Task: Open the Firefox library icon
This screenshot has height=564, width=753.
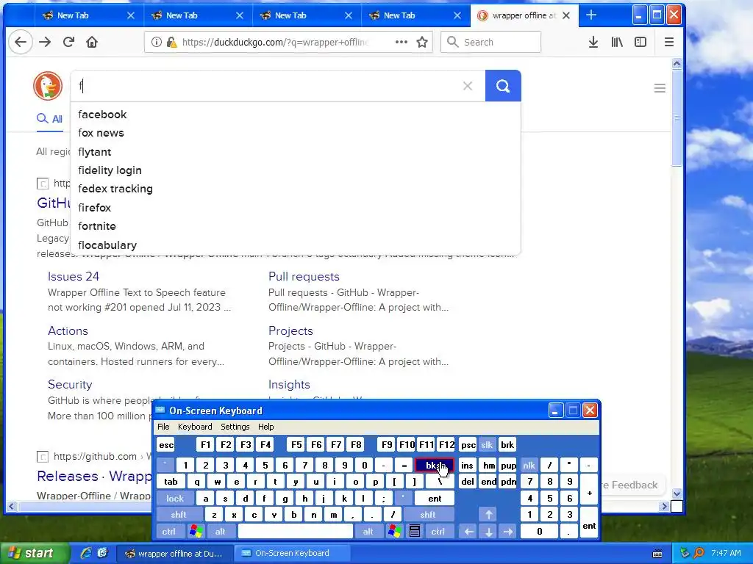Action: [617, 42]
